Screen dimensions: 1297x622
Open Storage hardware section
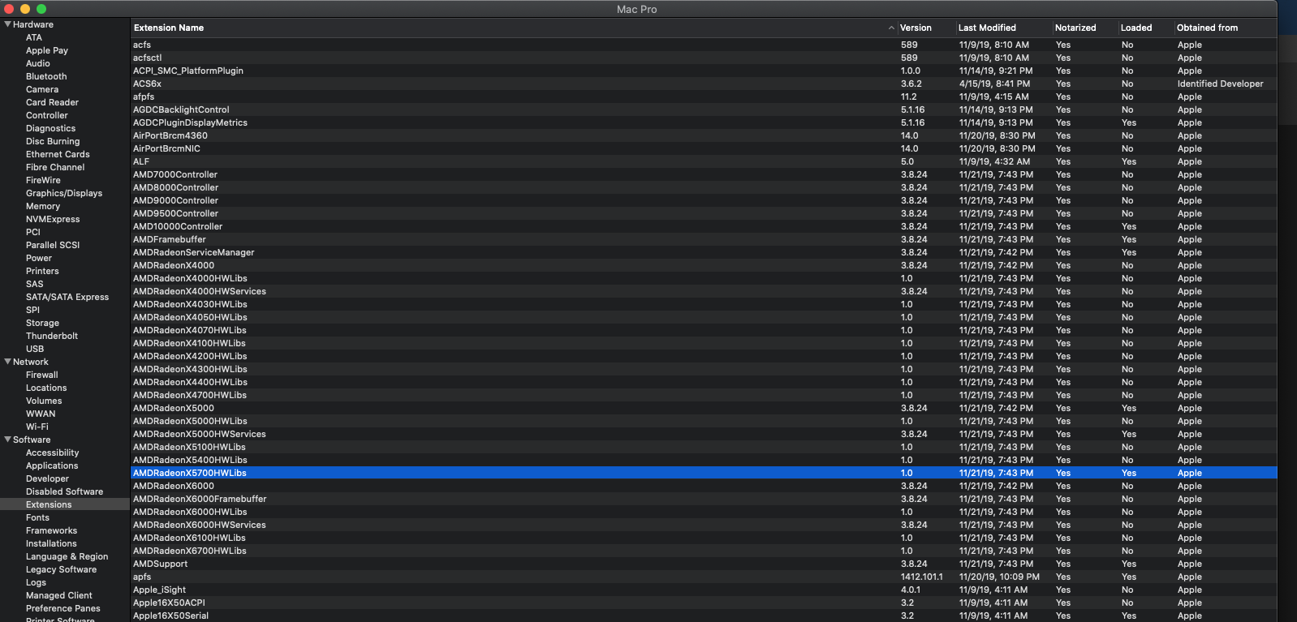(x=42, y=323)
